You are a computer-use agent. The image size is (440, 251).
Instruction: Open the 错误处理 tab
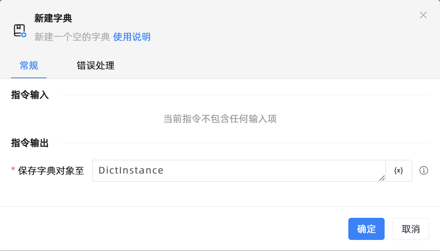[95, 66]
